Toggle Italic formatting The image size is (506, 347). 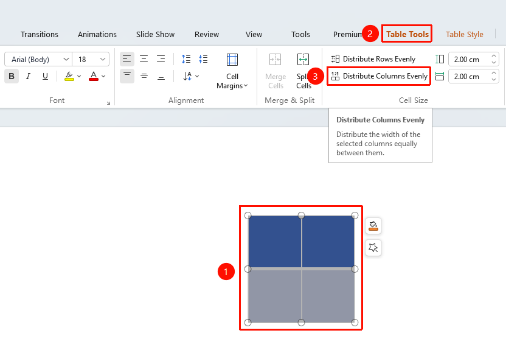click(29, 77)
